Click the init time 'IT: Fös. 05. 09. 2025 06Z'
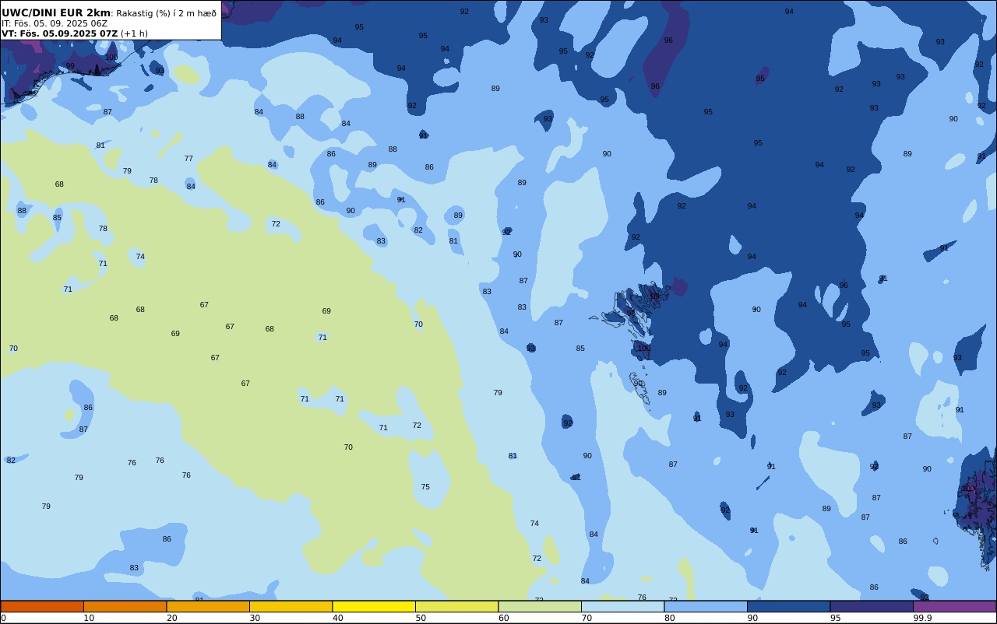The width and height of the screenshot is (997, 624). (x=55, y=23)
